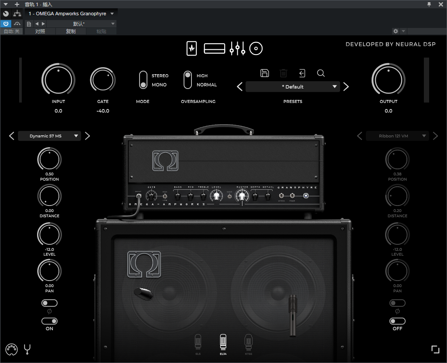Image resolution: width=447 pixels, height=363 pixels.
Task: Switch the left microphone ON/OFF toggle
Action: tap(49, 321)
